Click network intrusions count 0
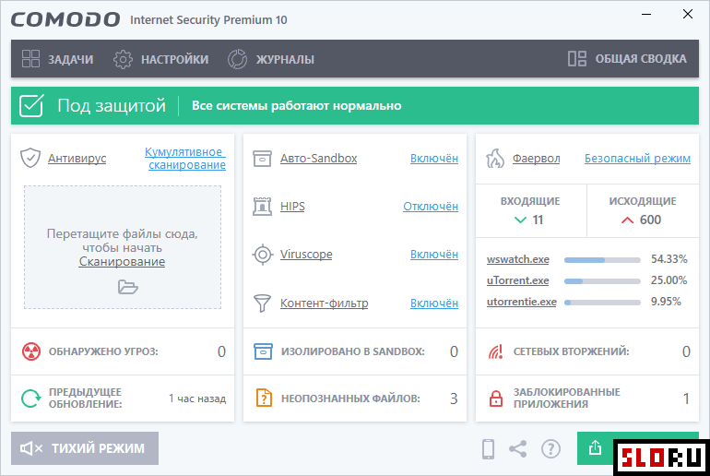 click(x=686, y=351)
